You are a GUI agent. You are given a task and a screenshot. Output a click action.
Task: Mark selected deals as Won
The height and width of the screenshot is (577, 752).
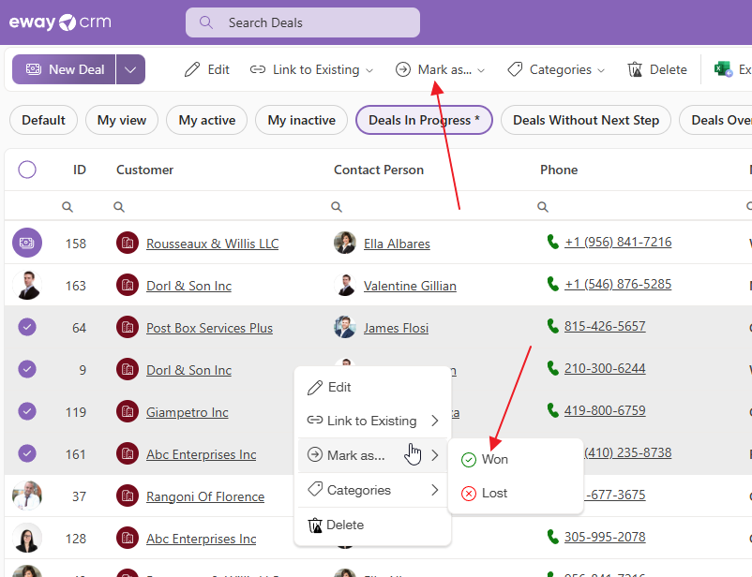pos(516,459)
